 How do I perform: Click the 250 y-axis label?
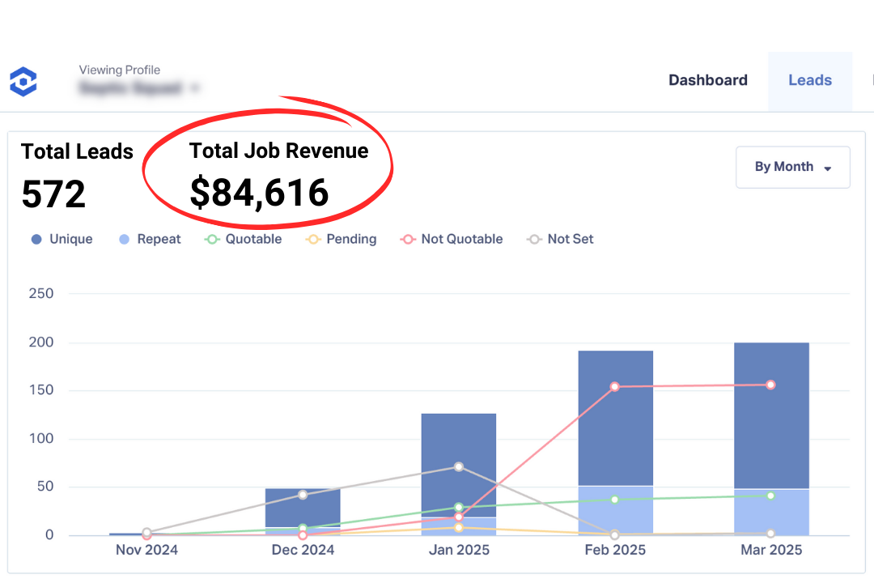(x=41, y=293)
